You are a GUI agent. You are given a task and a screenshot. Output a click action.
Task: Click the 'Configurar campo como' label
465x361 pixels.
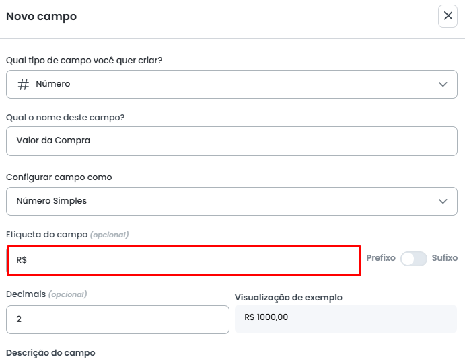(x=59, y=177)
